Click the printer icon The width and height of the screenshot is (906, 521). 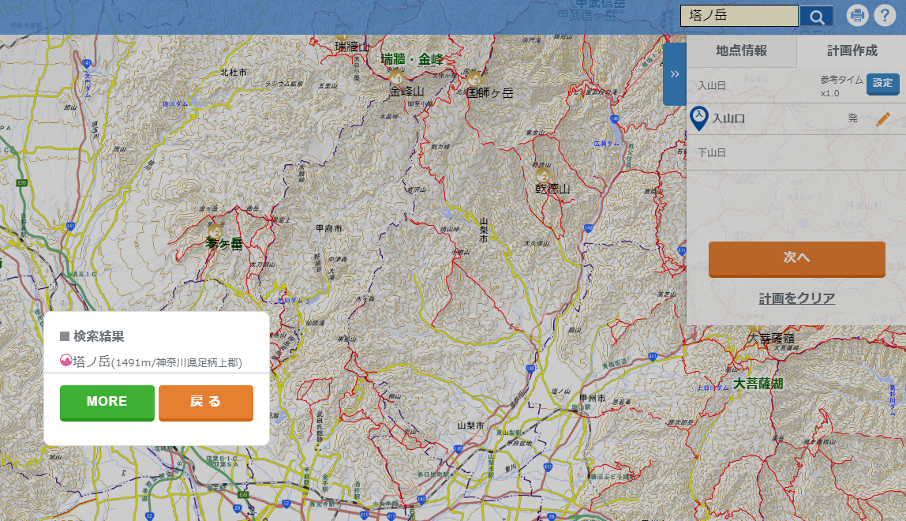coord(858,16)
